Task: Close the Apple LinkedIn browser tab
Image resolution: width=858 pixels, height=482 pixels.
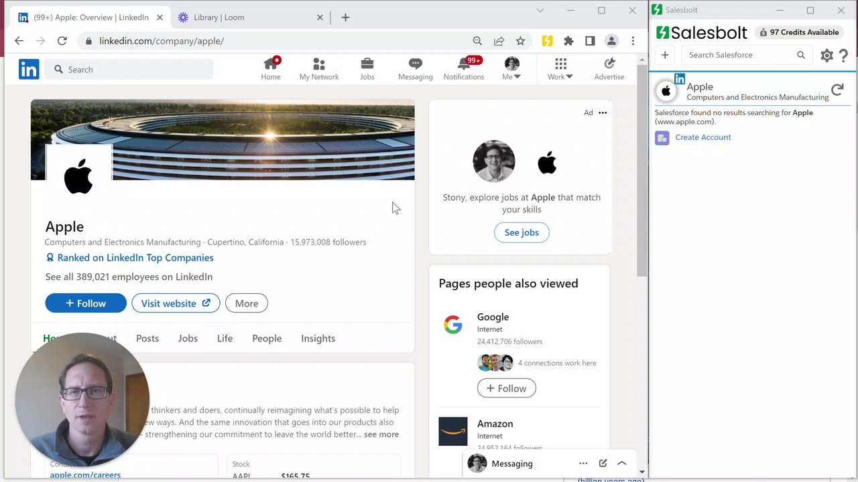Action: click(160, 17)
